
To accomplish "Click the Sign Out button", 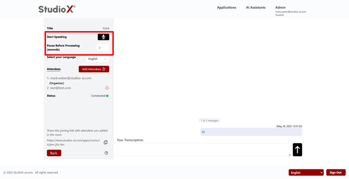I will click(336, 173).
